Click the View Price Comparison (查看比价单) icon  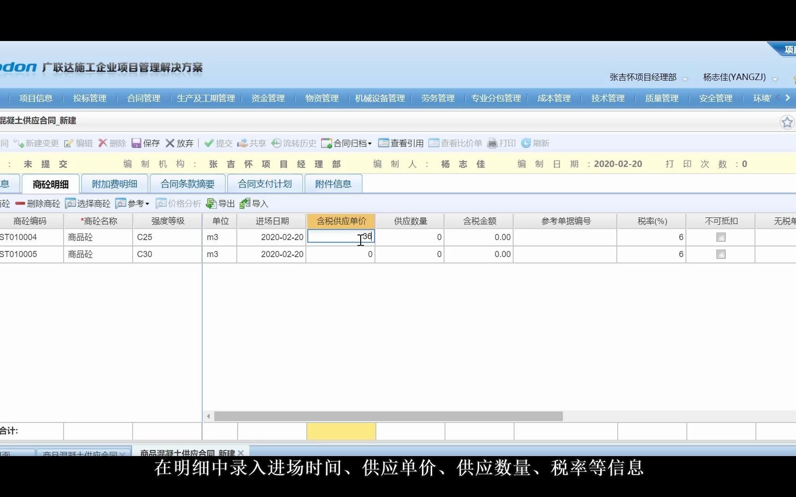pos(433,143)
